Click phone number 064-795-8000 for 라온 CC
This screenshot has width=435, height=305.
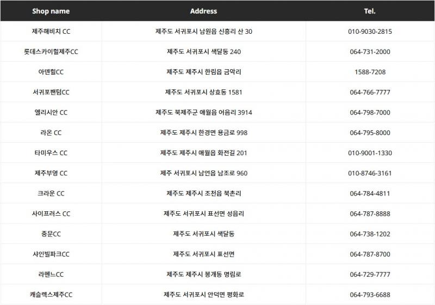click(x=370, y=133)
